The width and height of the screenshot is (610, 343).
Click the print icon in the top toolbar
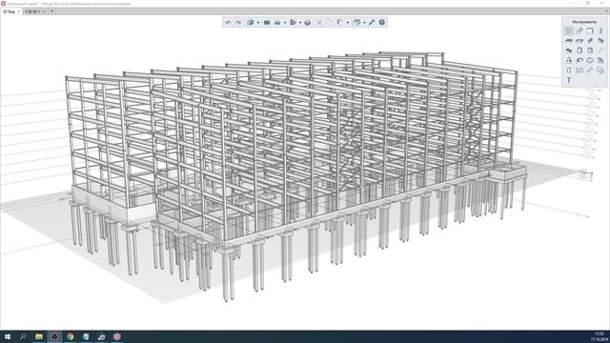[x=308, y=23]
